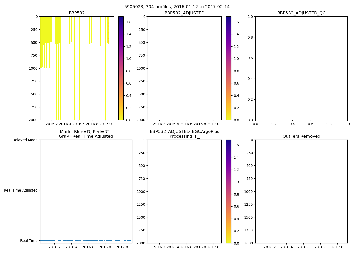Click inside the empty BBP532_ADJUSTED plot area

pos(184,68)
